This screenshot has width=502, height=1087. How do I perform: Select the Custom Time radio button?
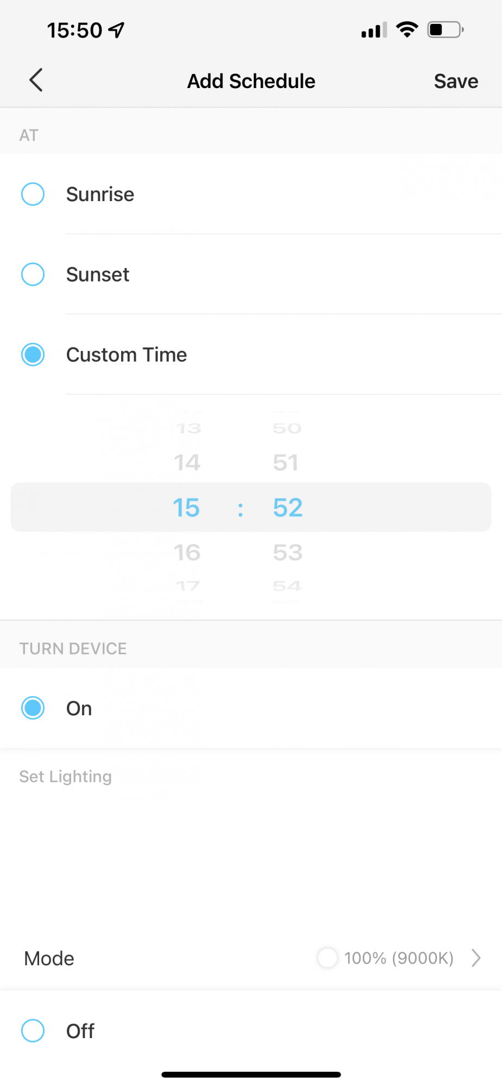tap(33, 355)
